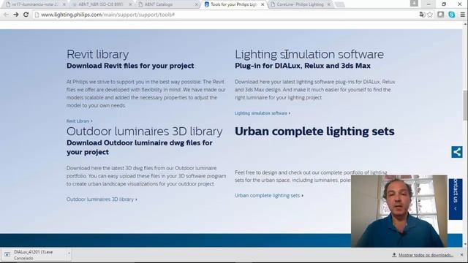Open the translate page icon in address bar
468x263 pixels.
pos(422,15)
